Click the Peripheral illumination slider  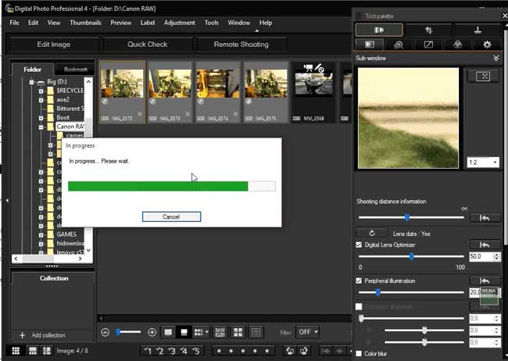[x=411, y=292]
